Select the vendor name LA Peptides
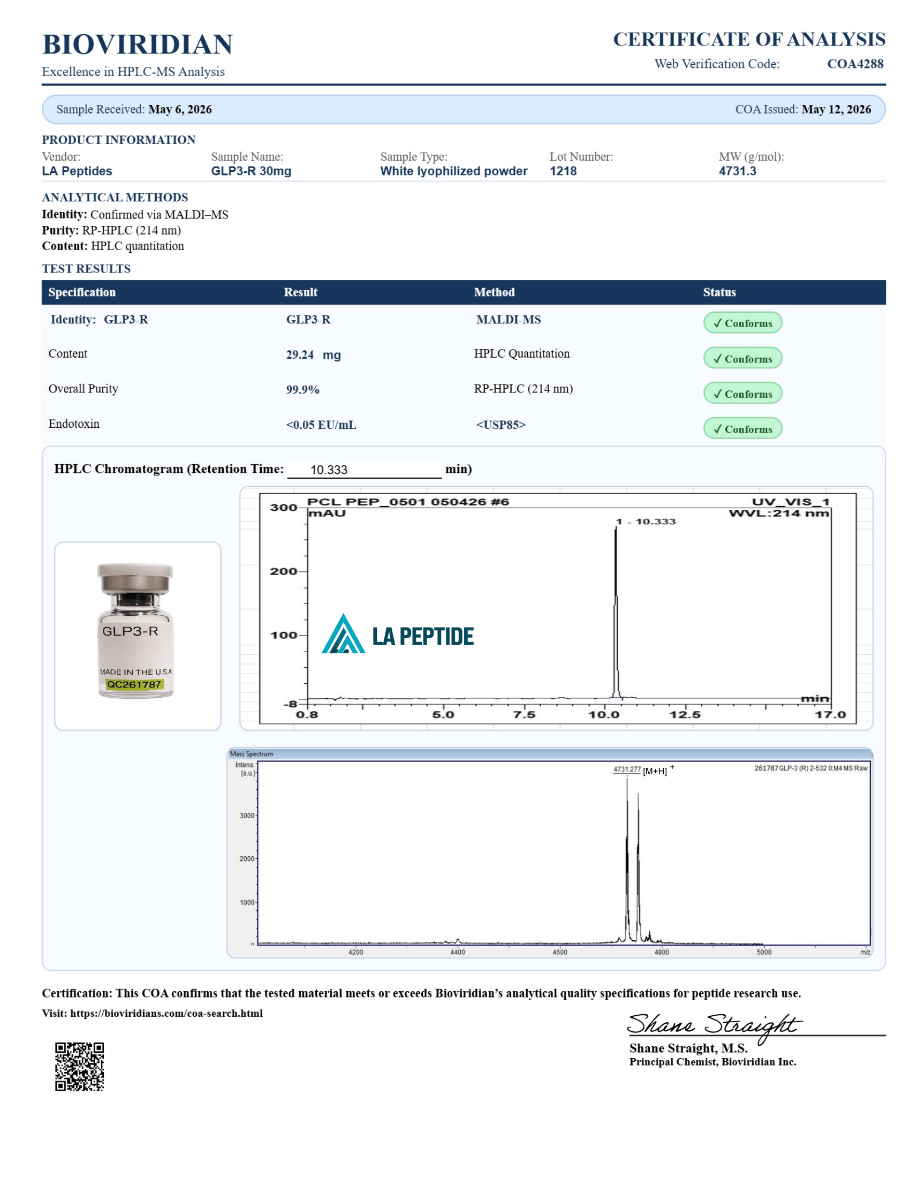 [77, 171]
